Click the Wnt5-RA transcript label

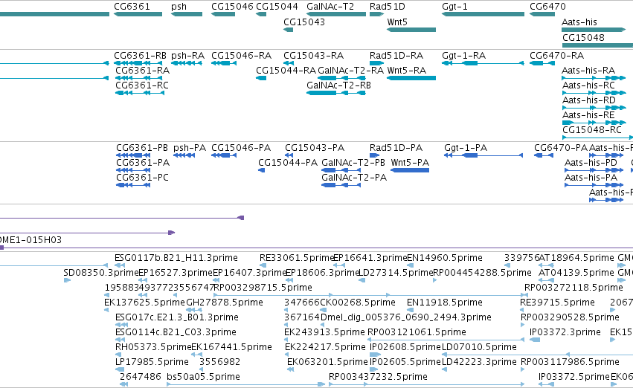click(x=407, y=70)
